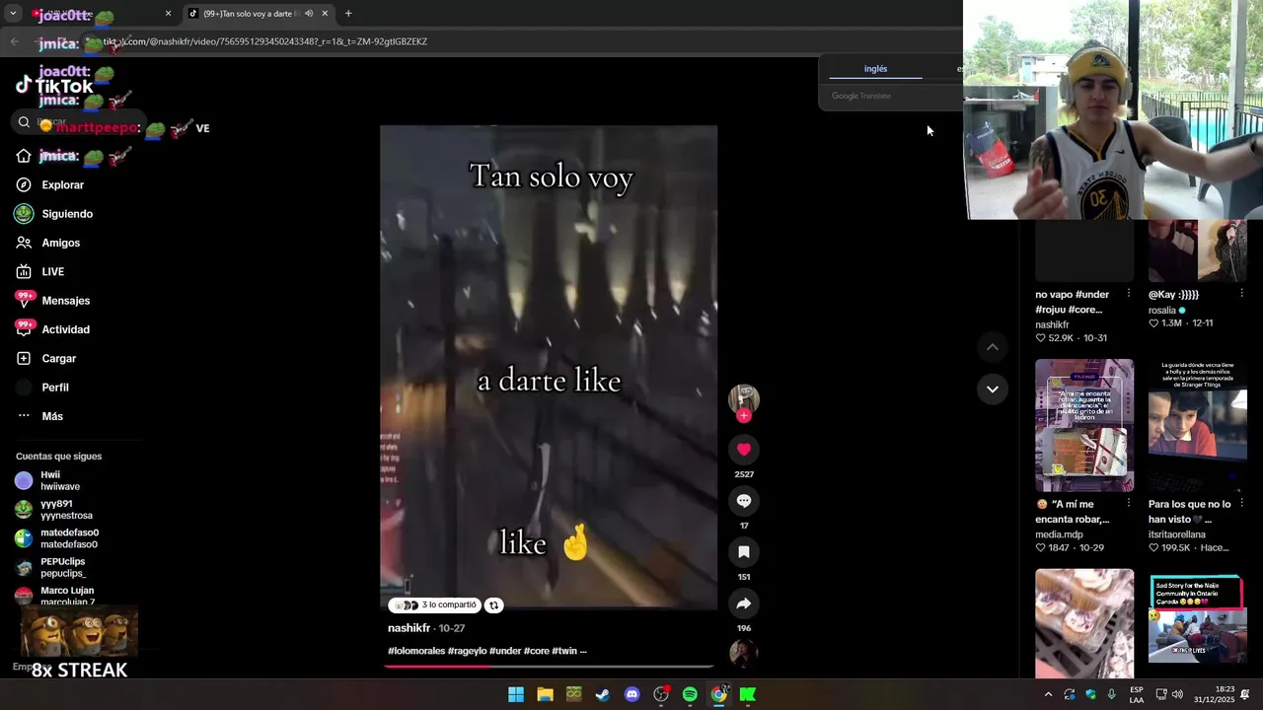Image resolution: width=1263 pixels, height=710 pixels.
Task: Open options for 'A mí me encanta robar' video
Action: coord(1129,503)
